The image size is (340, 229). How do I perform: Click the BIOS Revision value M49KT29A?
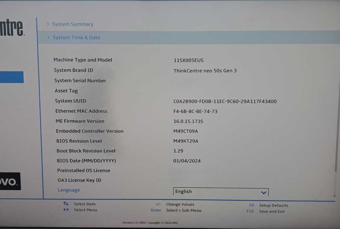pyautogui.click(x=186, y=141)
